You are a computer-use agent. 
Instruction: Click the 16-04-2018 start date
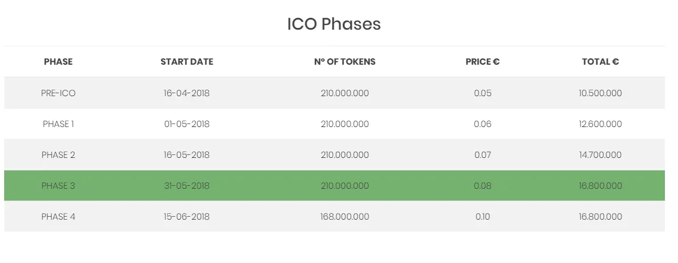(x=187, y=93)
